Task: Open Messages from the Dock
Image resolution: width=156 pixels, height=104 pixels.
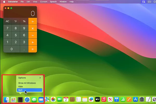Action: coord(34,100)
